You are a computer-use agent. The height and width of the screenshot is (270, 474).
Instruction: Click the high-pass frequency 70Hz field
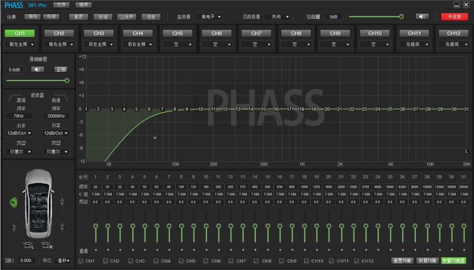[x=19, y=116]
